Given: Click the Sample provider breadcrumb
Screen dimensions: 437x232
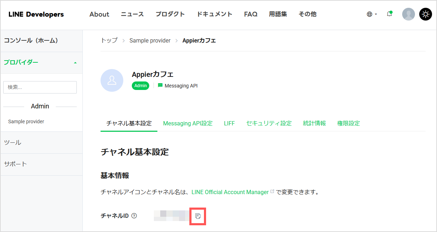Looking at the screenshot, I should point(150,40).
